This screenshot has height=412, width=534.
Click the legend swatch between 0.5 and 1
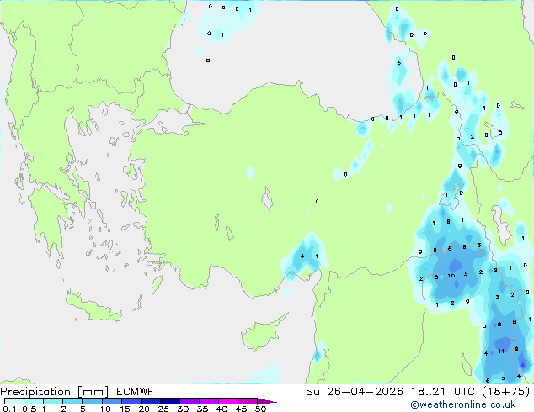pos(34,401)
